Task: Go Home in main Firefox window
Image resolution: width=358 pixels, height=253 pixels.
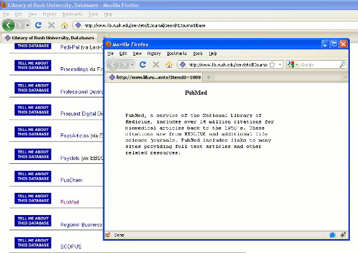Action: coord(65,25)
